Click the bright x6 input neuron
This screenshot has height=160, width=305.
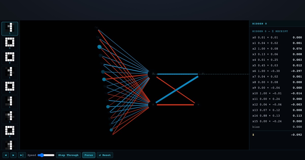[x=104, y=79]
